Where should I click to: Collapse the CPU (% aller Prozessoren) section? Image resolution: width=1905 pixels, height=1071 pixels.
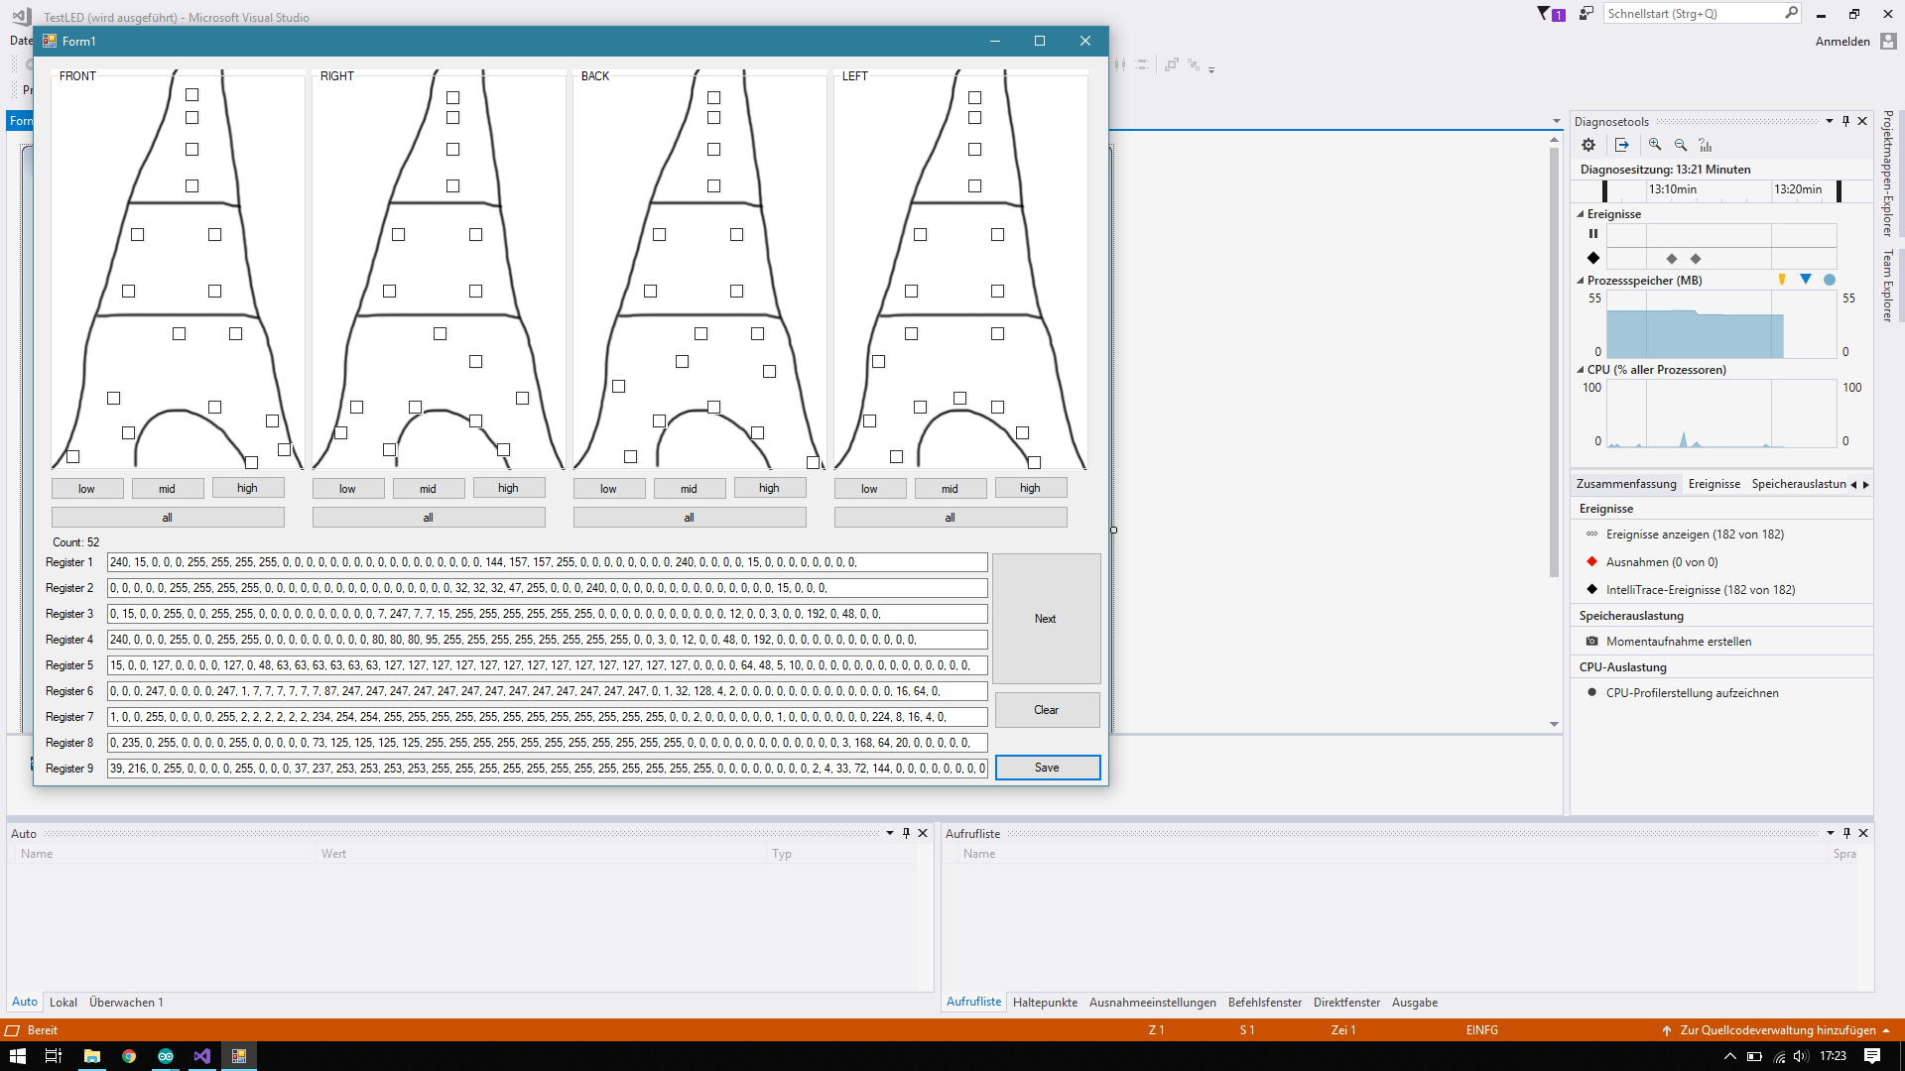[1581, 370]
